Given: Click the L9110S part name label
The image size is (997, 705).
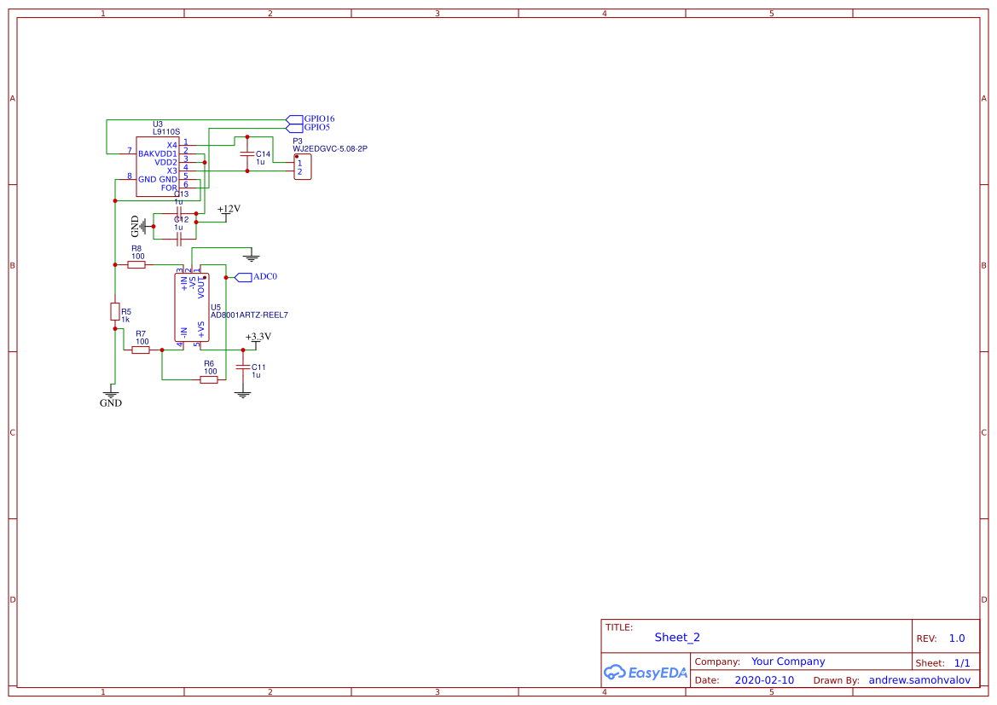Looking at the screenshot, I should coord(166,131).
